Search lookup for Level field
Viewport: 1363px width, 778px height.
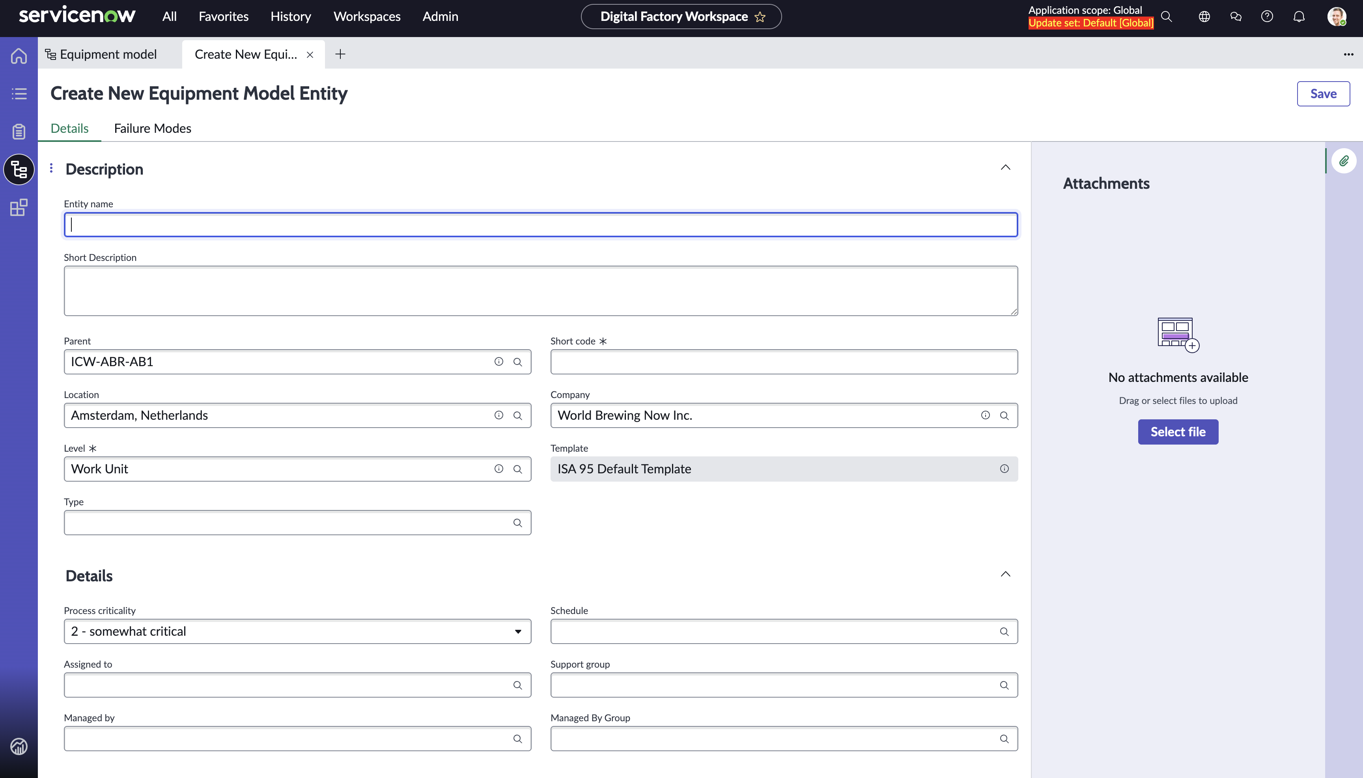tap(517, 469)
